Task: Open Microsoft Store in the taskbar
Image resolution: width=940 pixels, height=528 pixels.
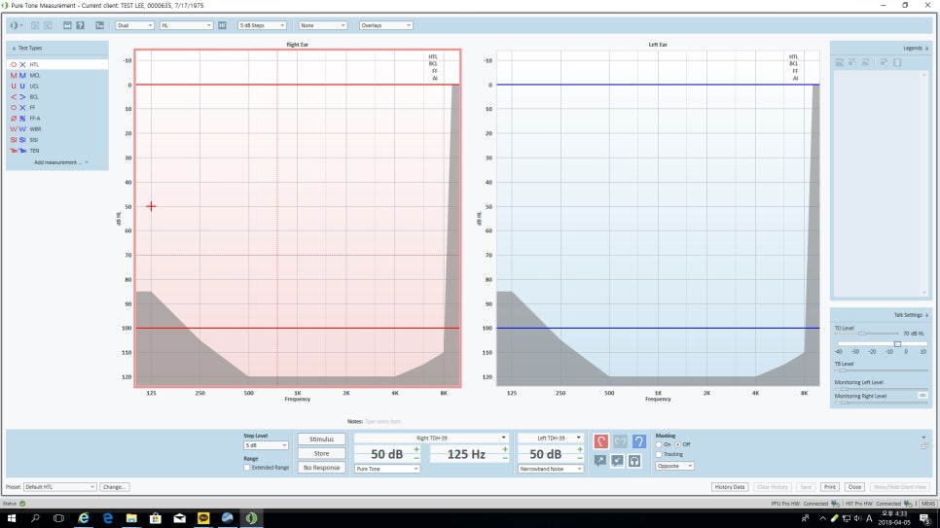Action: pyautogui.click(x=156, y=518)
